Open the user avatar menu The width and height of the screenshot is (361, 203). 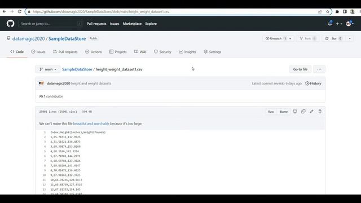pyautogui.click(x=350, y=24)
